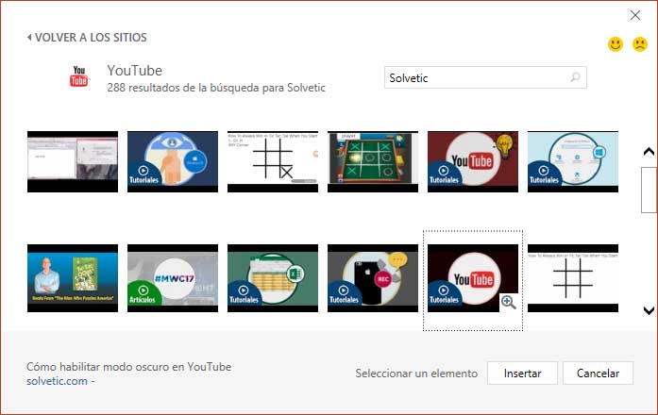
Task: Click the search magnifier icon
Action: coord(575,77)
